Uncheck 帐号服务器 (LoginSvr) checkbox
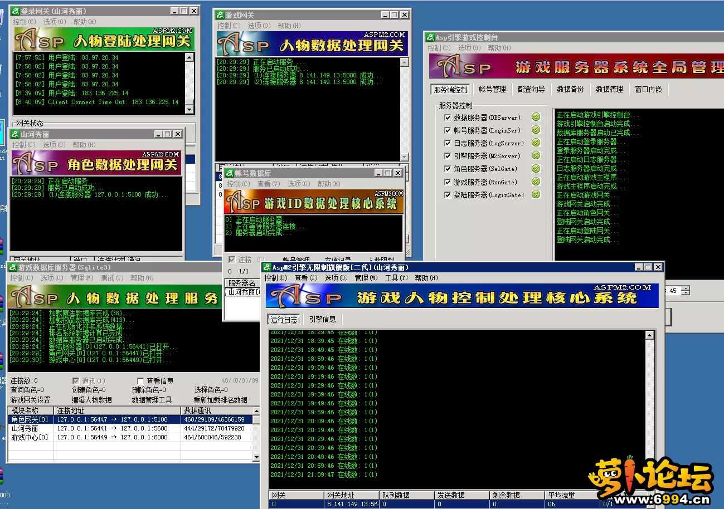This screenshot has width=724, height=509. 448,130
